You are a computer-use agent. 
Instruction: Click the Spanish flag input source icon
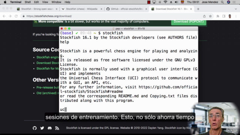[182, 2]
